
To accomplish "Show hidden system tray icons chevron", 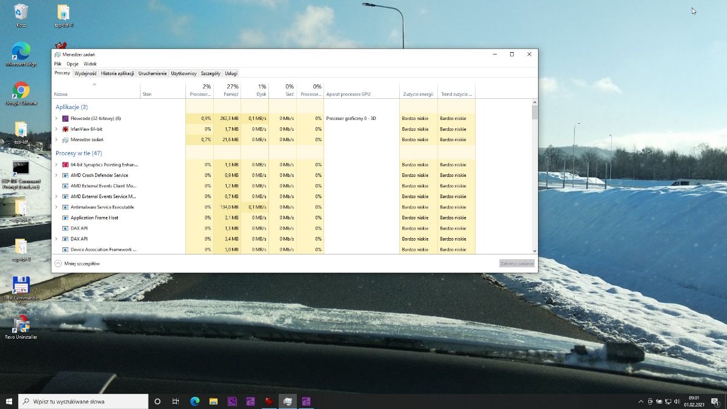I will coord(640,401).
